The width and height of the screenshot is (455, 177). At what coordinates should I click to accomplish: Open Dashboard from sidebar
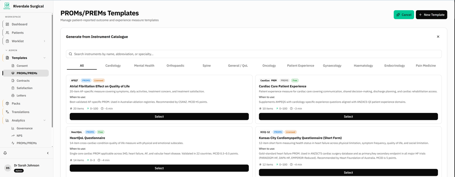point(26,24)
